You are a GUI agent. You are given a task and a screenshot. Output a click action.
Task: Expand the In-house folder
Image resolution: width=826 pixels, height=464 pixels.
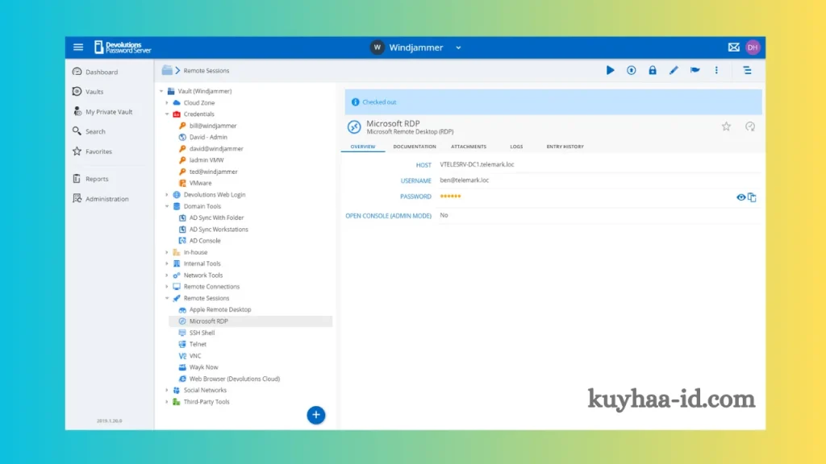point(167,252)
